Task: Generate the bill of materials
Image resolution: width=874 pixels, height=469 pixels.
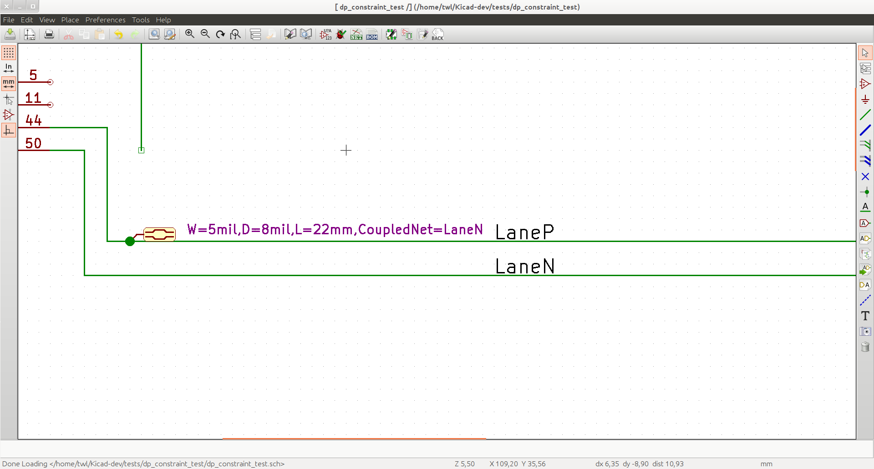Action: 372,34
